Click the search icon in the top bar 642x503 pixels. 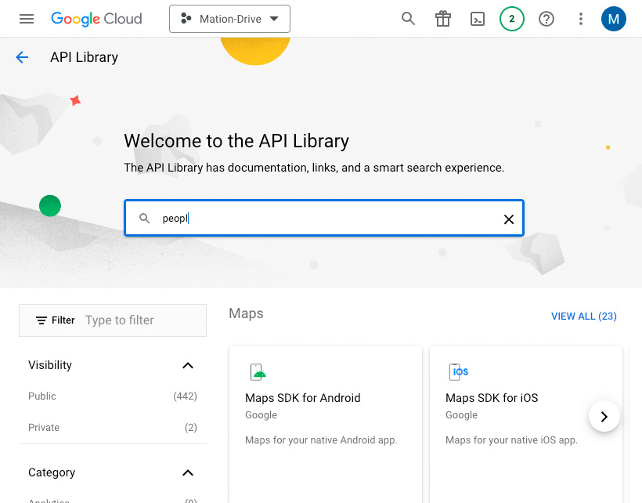tap(408, 19)
